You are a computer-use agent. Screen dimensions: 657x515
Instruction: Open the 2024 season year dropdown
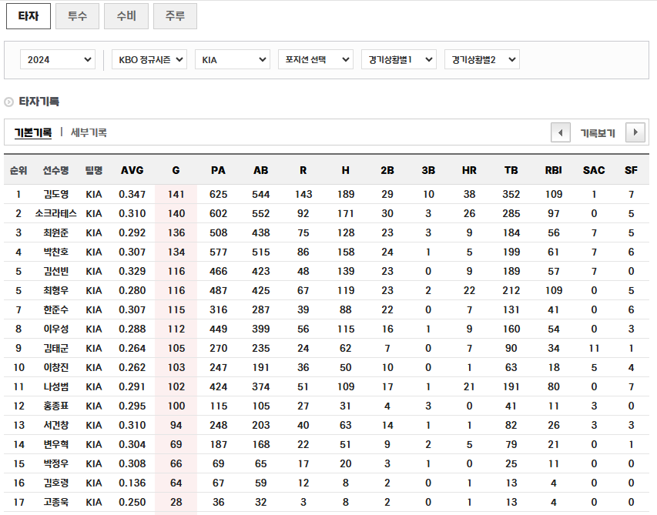pyautogui.click(x=58, y=59)
